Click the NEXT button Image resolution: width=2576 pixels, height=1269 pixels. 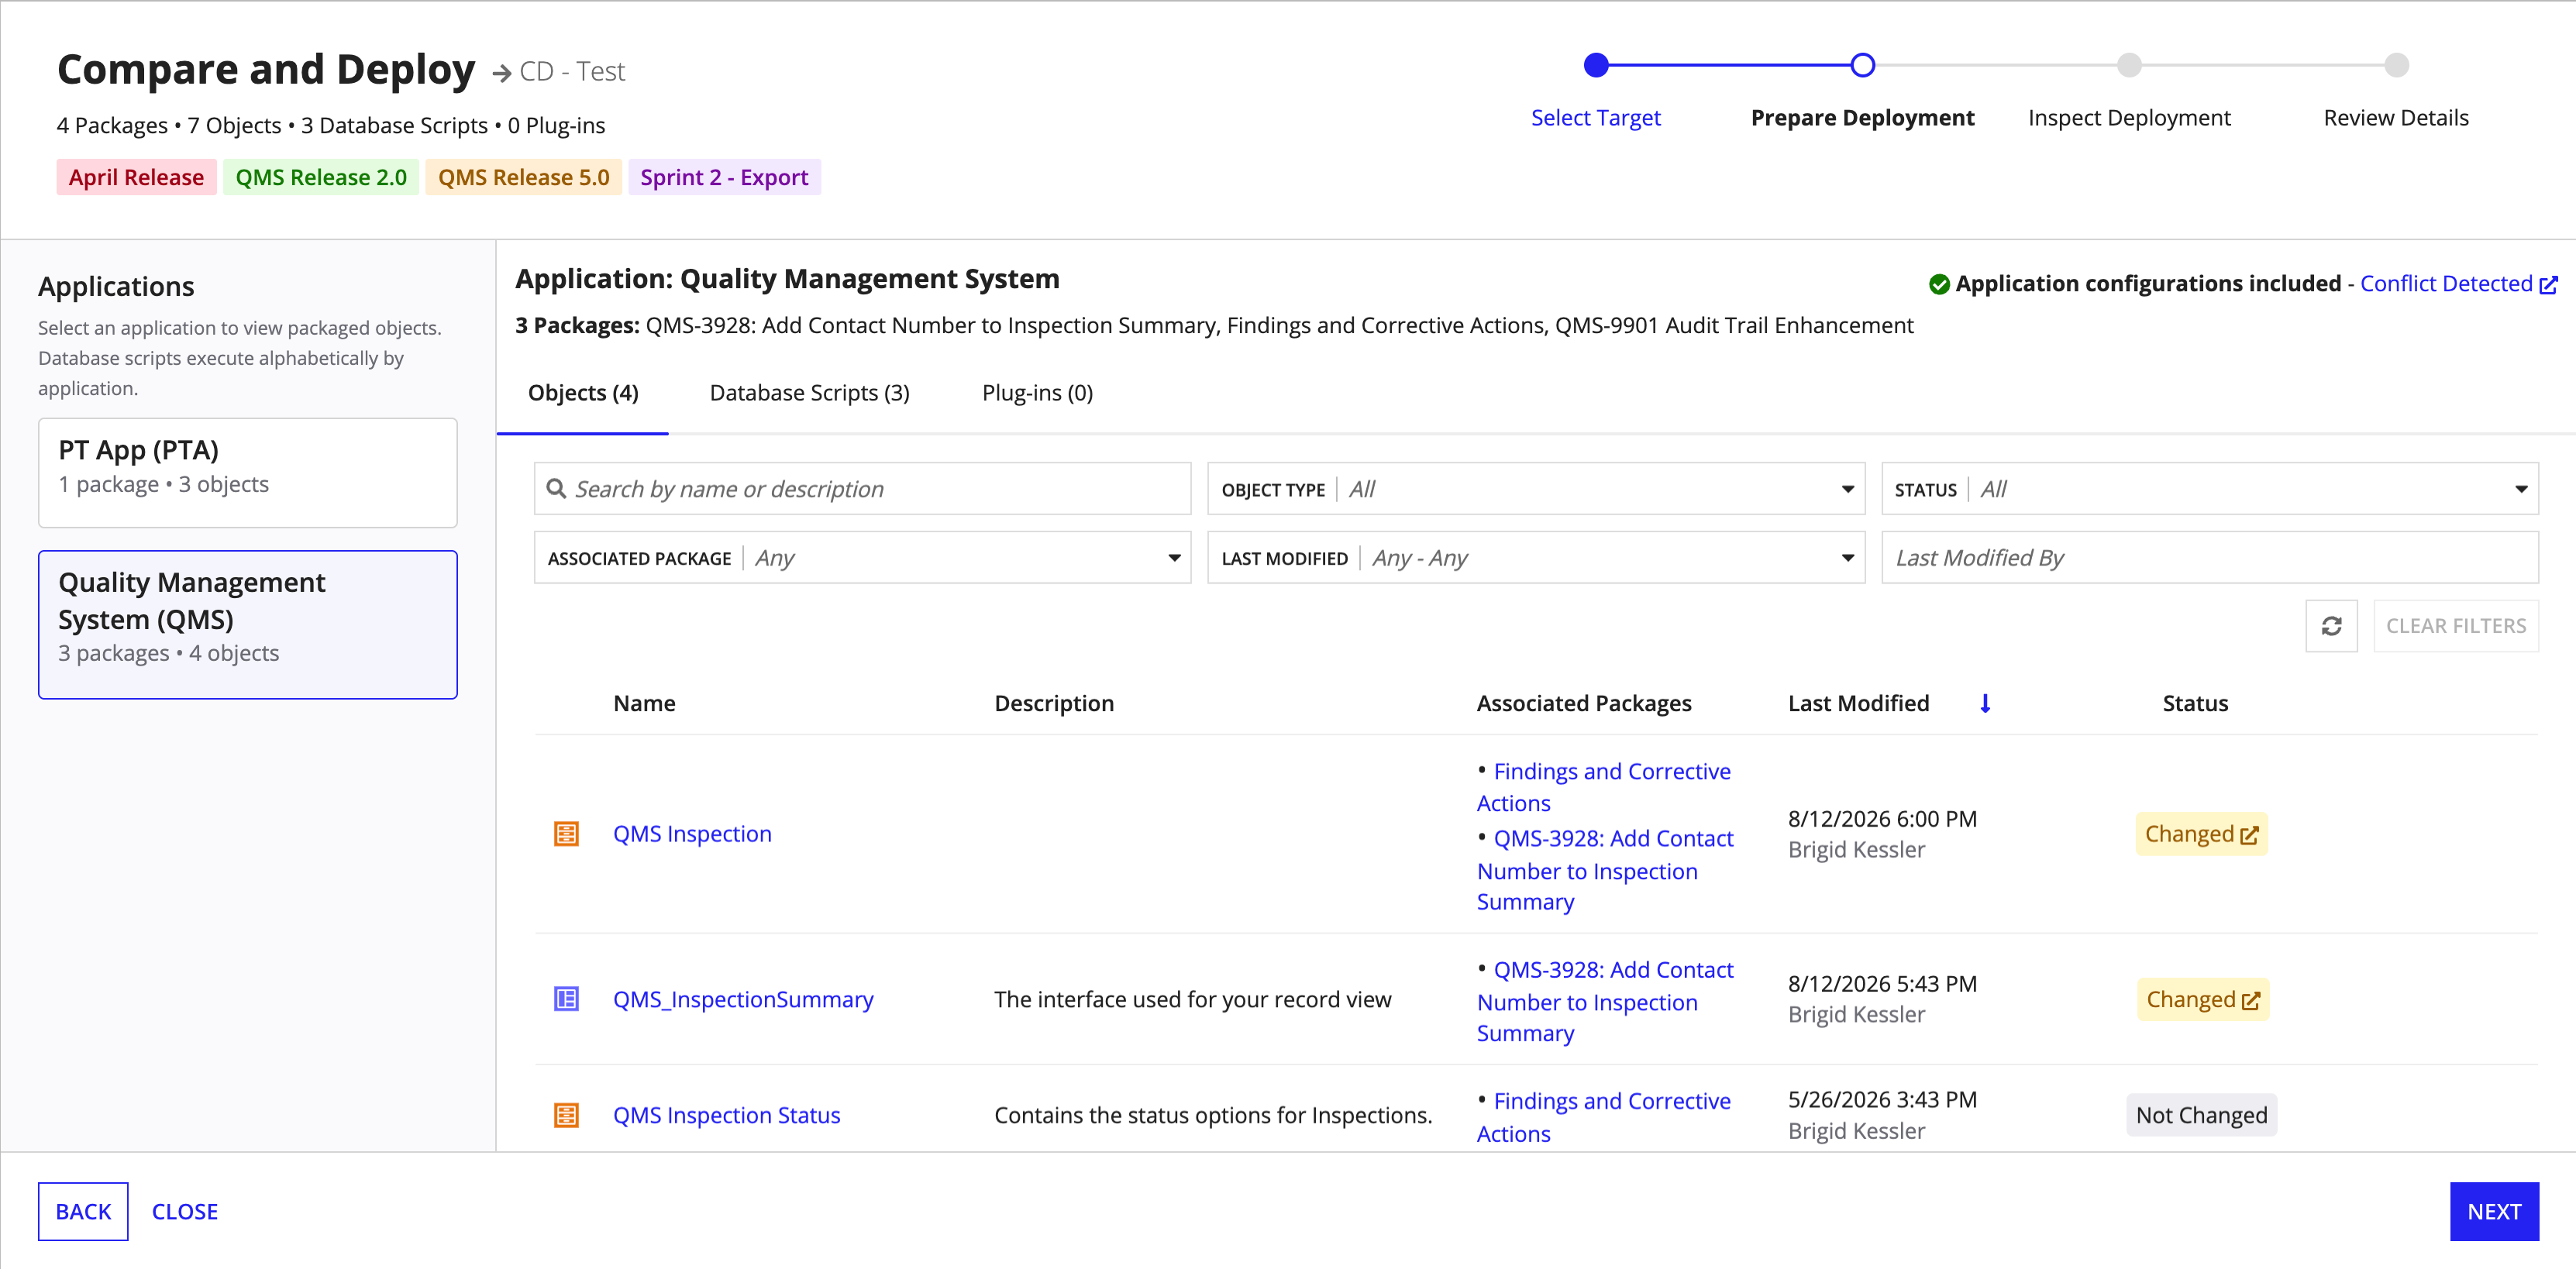[2494, 1212]
